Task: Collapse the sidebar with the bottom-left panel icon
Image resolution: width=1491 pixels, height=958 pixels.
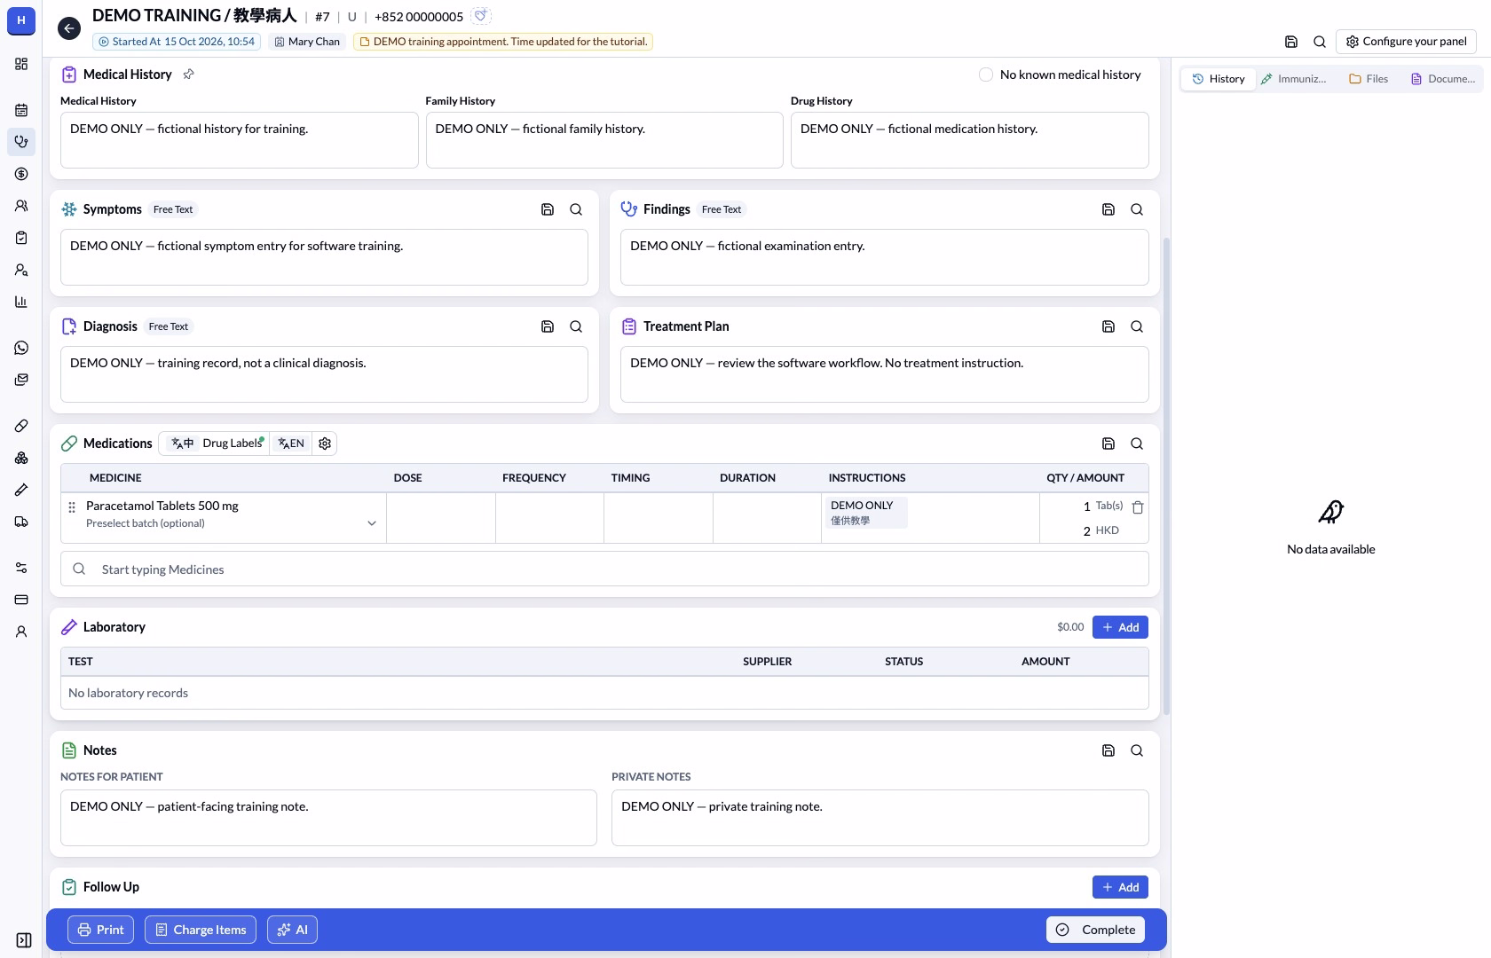Action: pos(24,940)
